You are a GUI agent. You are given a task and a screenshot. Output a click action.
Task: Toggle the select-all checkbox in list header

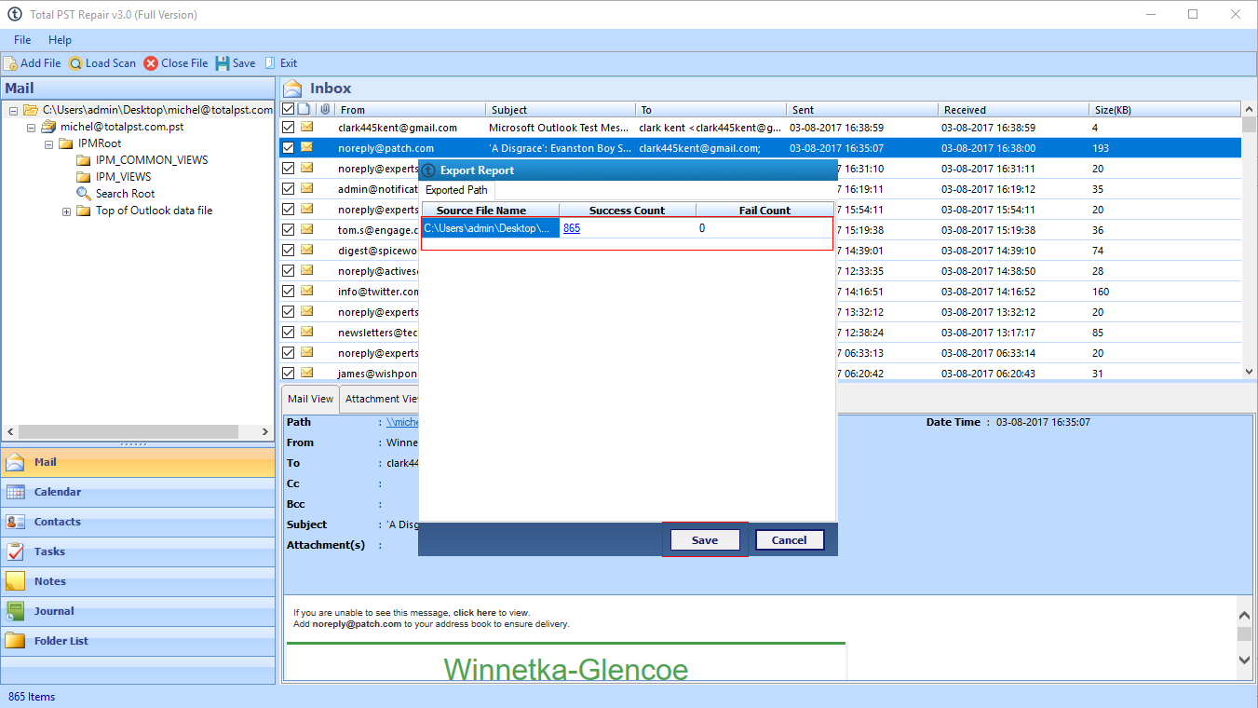(x=289, y=109)
